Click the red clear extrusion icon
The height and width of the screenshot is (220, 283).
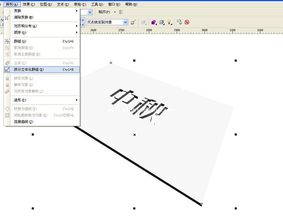(187, 22)
